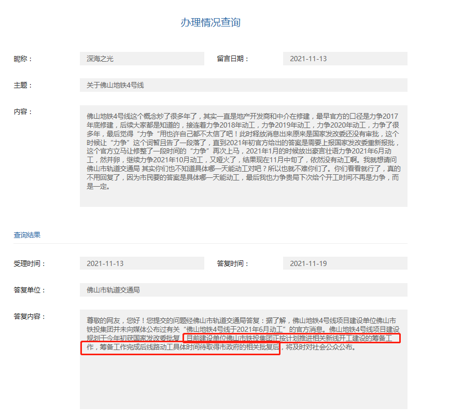This screenshot has width=463, height=419.
Task: Select the 受理时间 date field
Action: click(x=142, y=263)
